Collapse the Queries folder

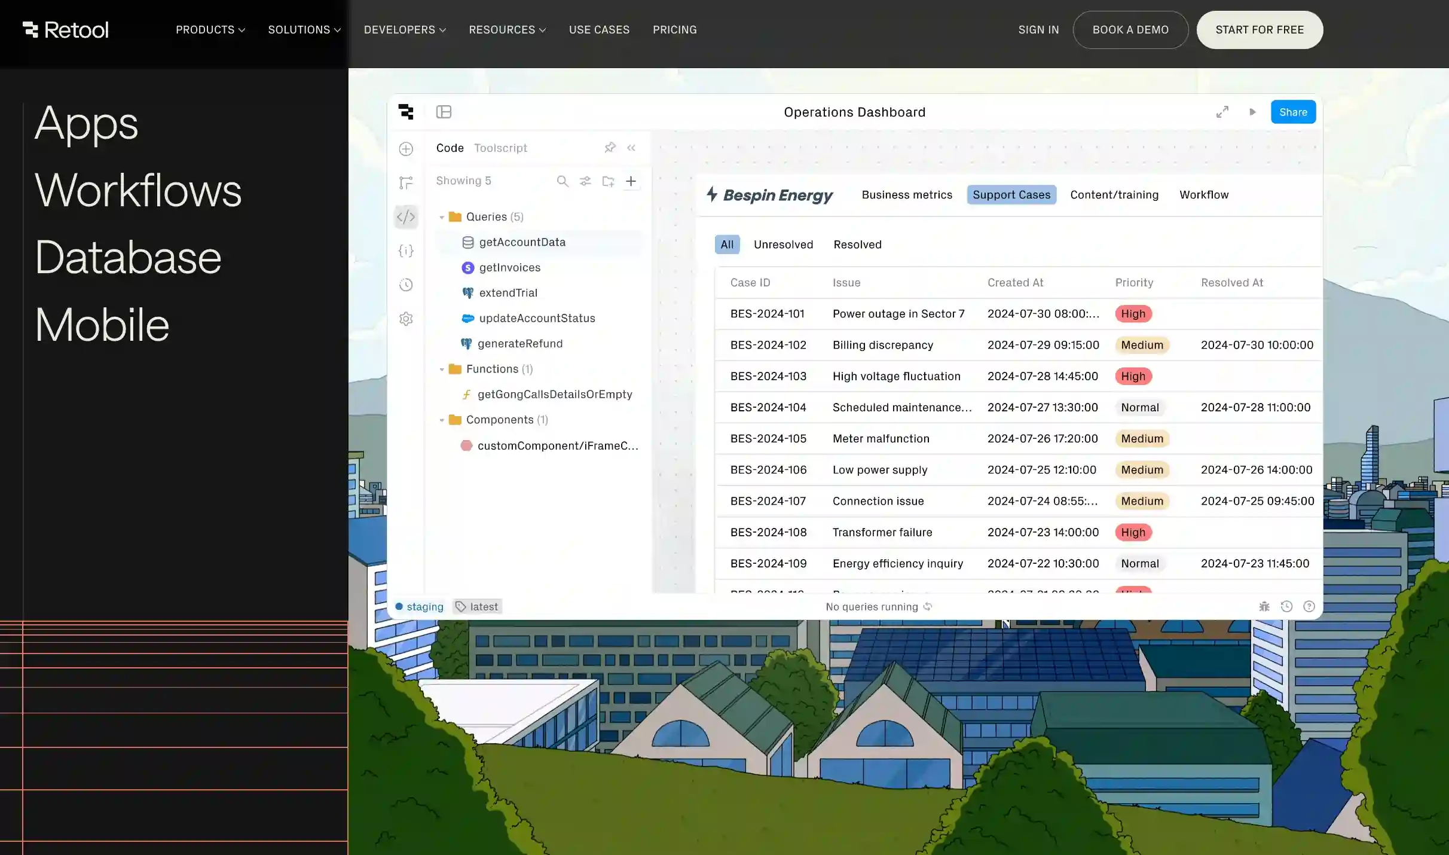(442, 217)
